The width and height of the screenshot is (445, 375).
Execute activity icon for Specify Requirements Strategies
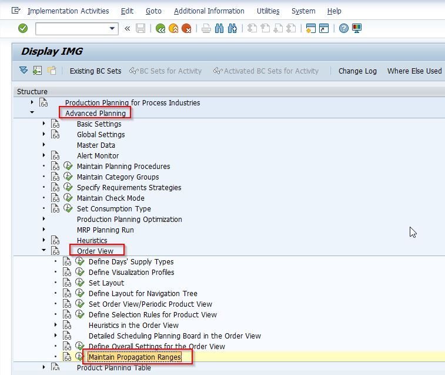click(x=68, y=187)
